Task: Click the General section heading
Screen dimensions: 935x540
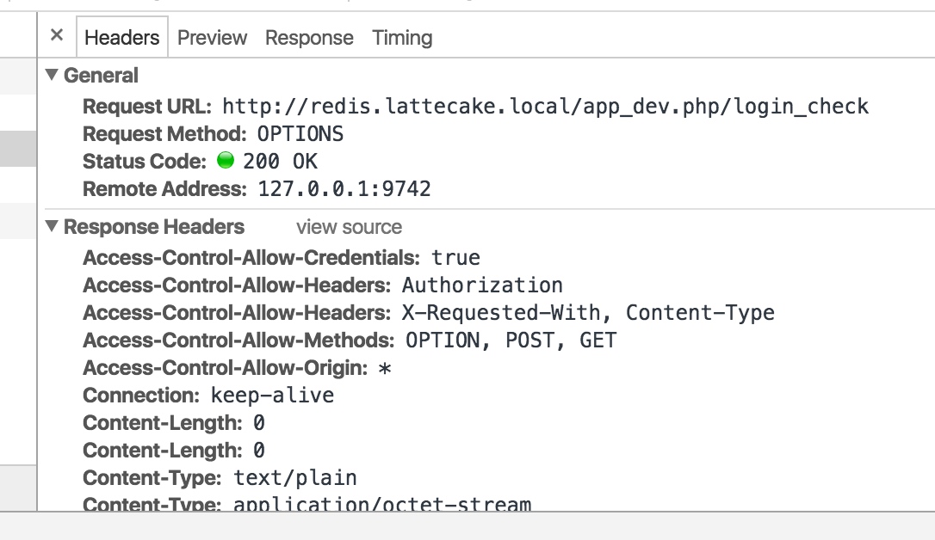Action: pos(101,76)
